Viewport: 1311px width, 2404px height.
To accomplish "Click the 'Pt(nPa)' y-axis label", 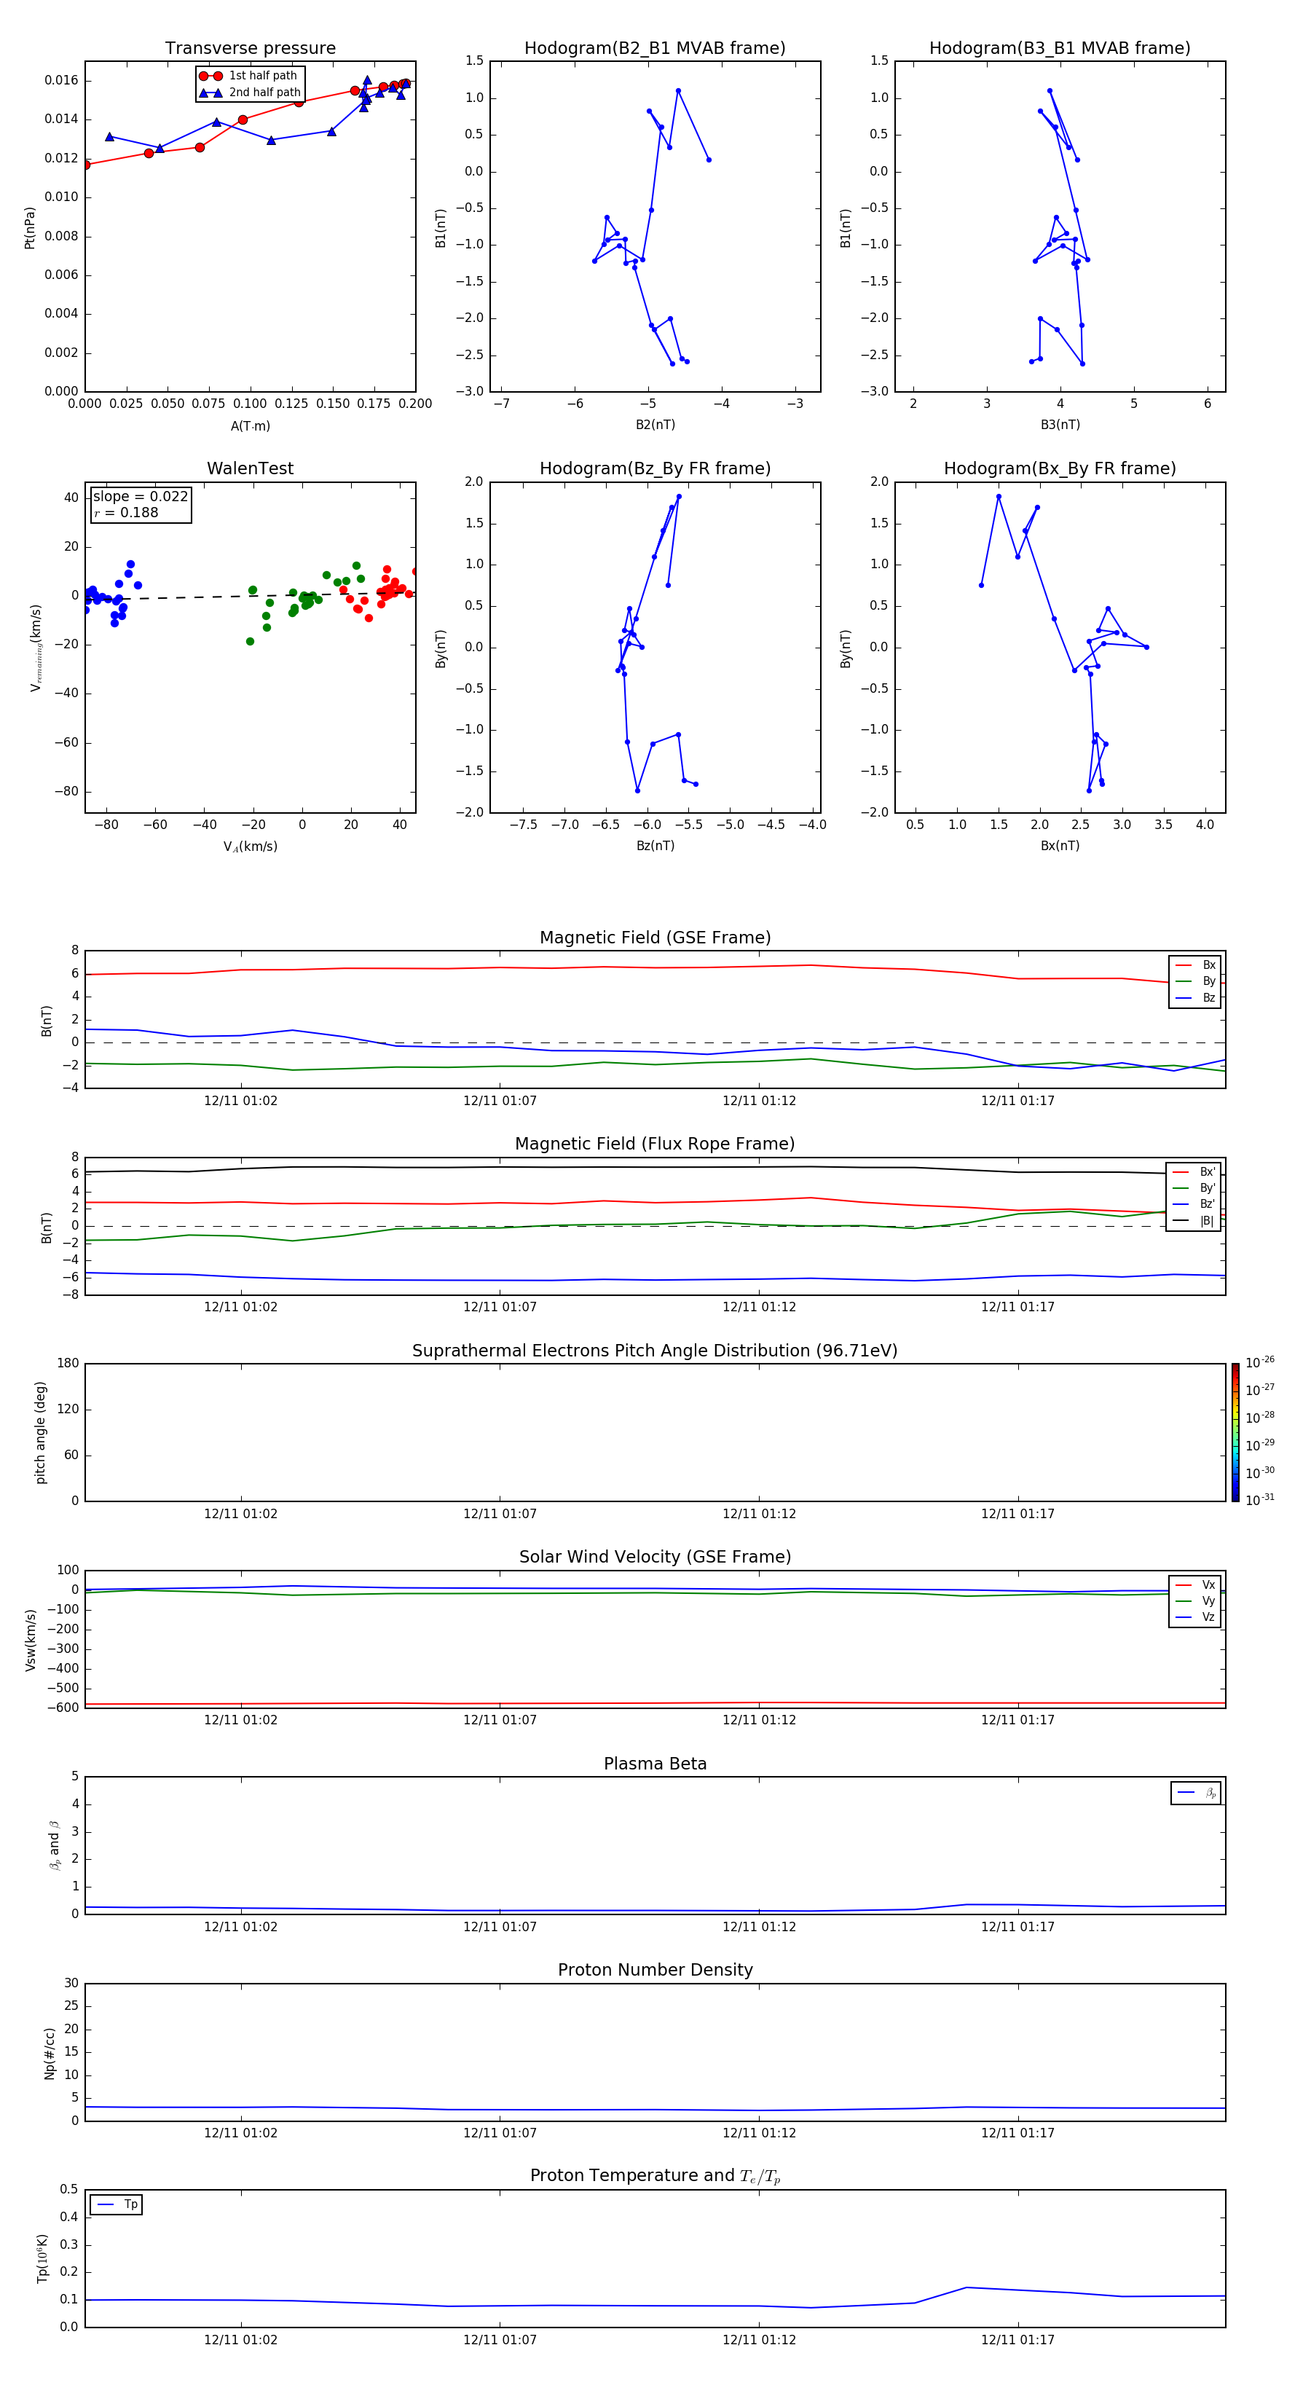I will point(29,228).
